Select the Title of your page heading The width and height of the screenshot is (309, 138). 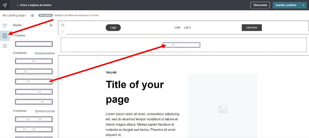pos(135,92)
